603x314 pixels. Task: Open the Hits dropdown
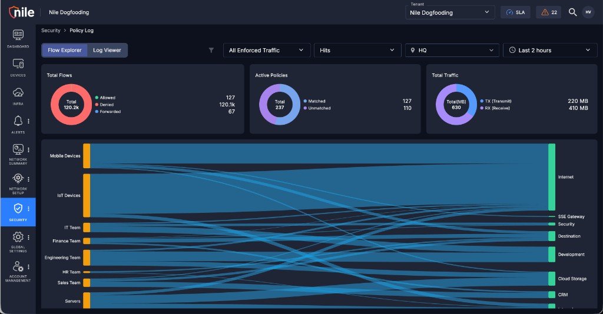pyautogui.click(x=357, y=51)
